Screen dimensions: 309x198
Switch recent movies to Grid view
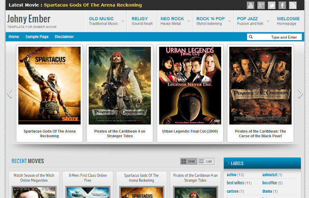click(x=189, y=161)
